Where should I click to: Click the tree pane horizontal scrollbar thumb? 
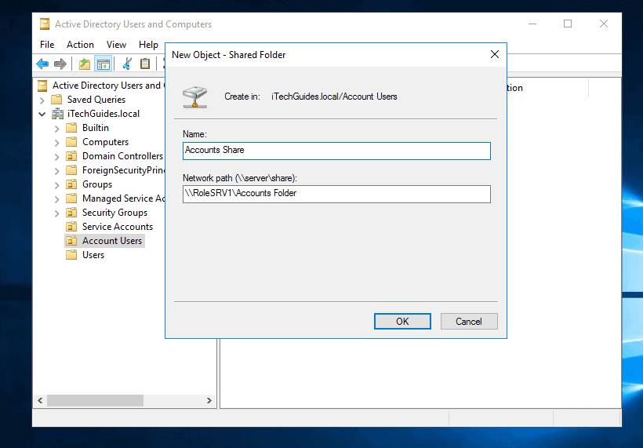pos(95,400)
